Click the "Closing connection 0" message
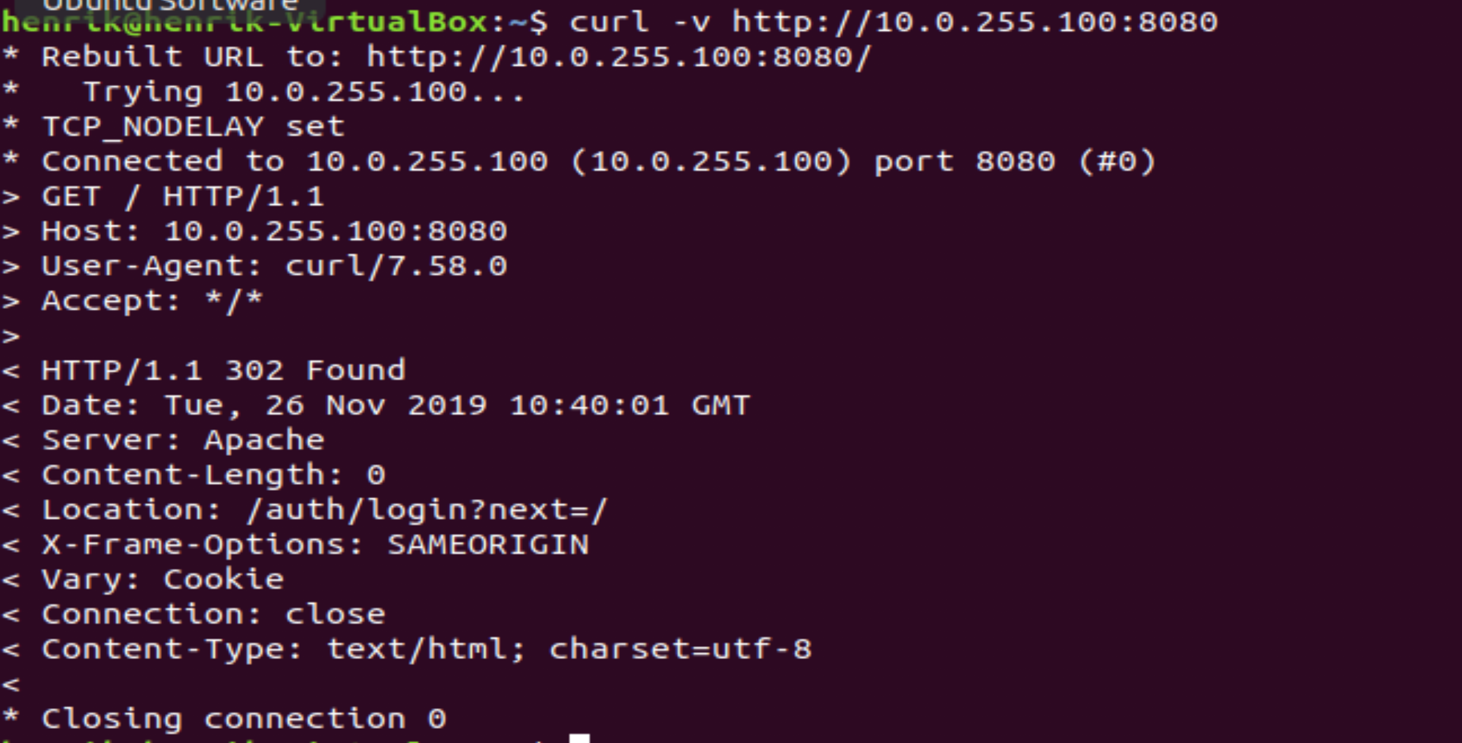Viewport: 1462px width, 743px height. 243,719
